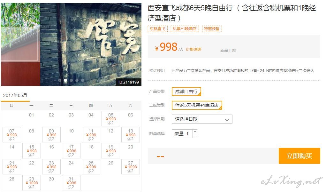Open the 价格说明 price explanation link

pyautogui.click(x=193, y=49)
